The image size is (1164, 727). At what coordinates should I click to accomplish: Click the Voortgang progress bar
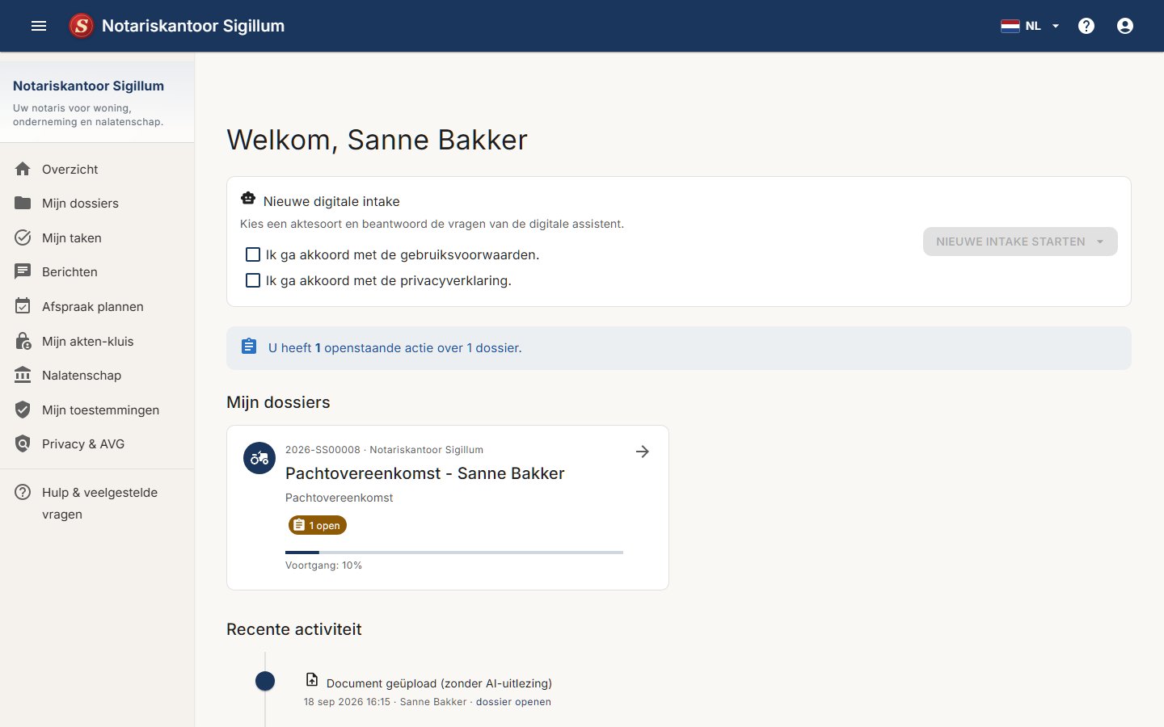pyautogui.click(x=454, y=553)
